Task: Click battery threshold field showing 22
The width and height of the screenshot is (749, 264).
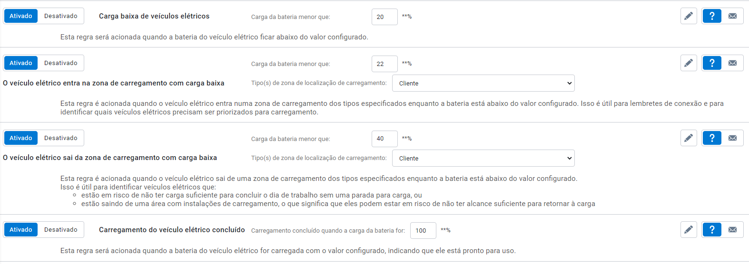Action: (x=384, y=64)
